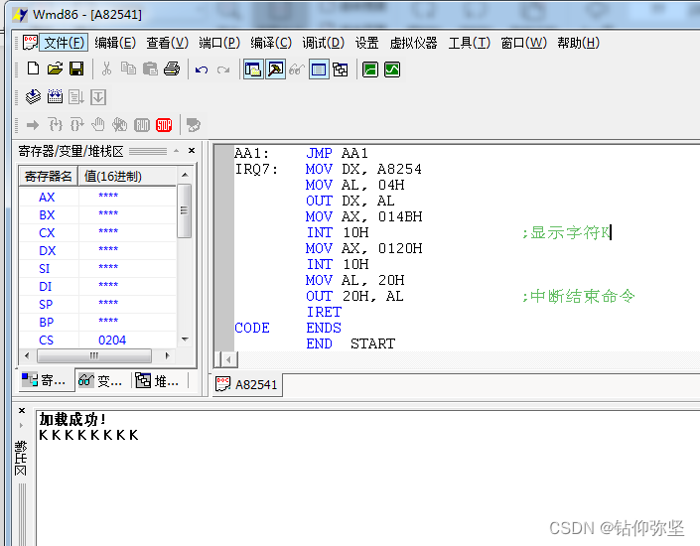Toggle the blue list window toolbar icon
Viewport: 700px width, 546px height.
(x=319, y=69)
